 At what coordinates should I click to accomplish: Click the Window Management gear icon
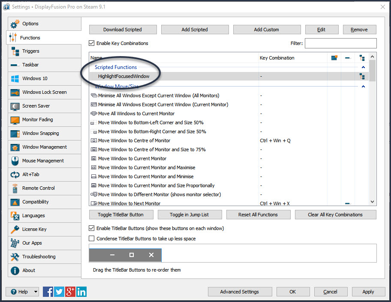[15, 147]
